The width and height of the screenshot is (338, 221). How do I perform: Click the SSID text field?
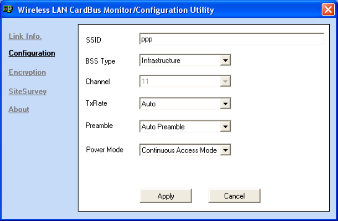232,39
